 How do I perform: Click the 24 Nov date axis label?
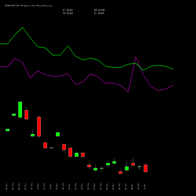[76, 187]
